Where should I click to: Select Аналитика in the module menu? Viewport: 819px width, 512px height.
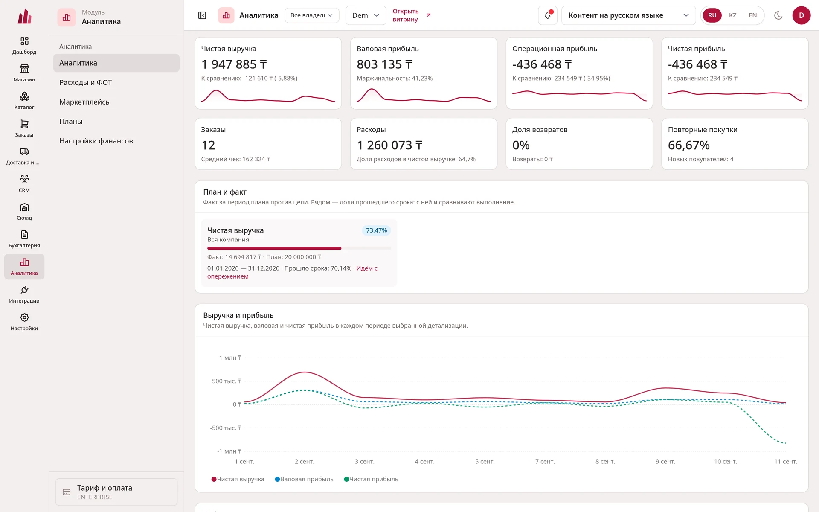pos(116,63)
